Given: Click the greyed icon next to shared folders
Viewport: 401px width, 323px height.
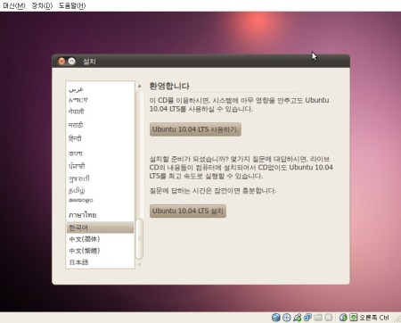Looking at the screenshot, I should click(x=328, y=318).
